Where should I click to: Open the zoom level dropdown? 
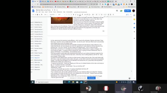pos(46,14)
